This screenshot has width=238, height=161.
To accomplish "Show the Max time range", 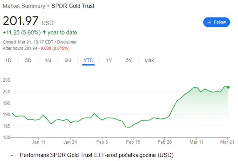I will 149,60.
